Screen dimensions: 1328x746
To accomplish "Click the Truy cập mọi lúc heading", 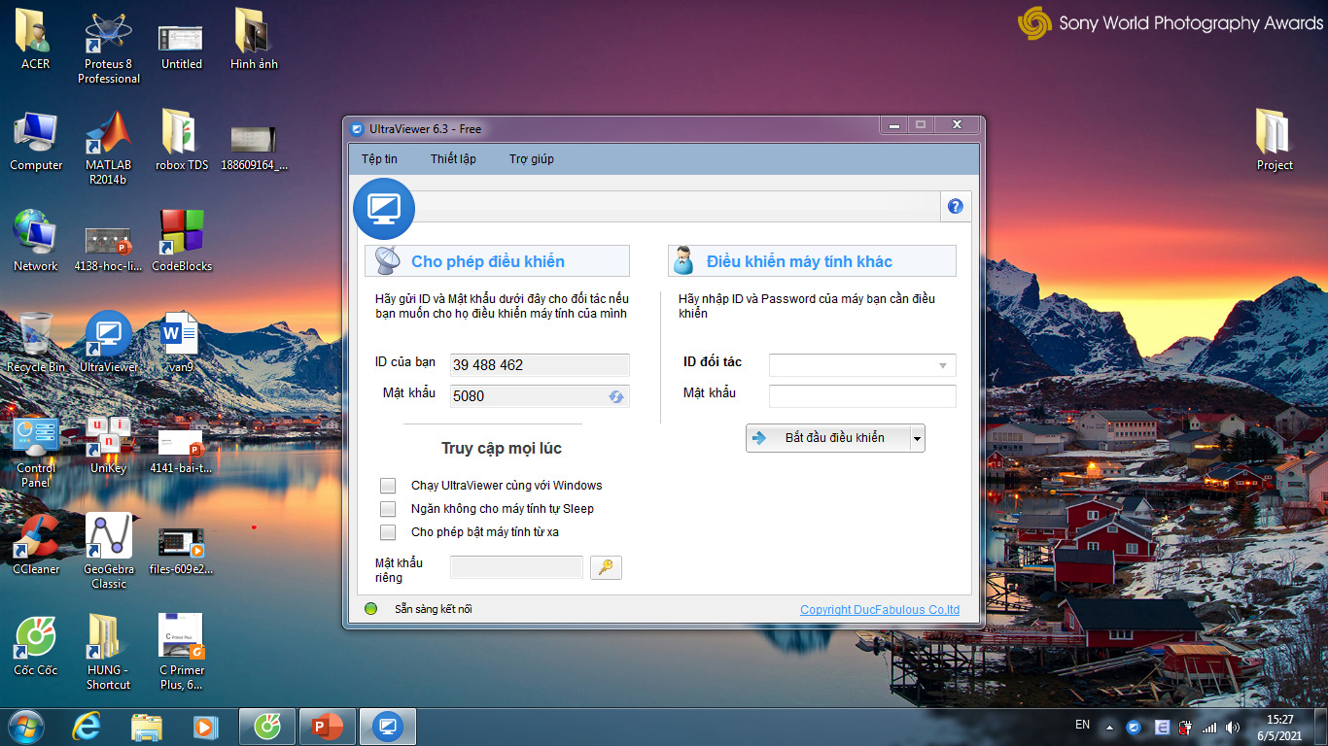I will click(x=502, y=448).
